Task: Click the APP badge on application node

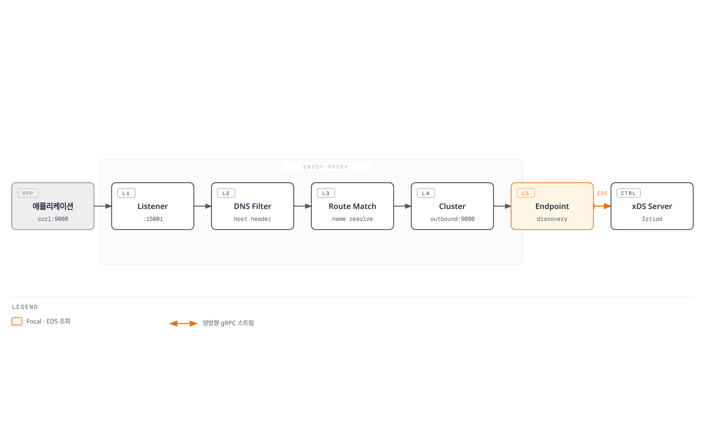Action: tap(28, 193)
